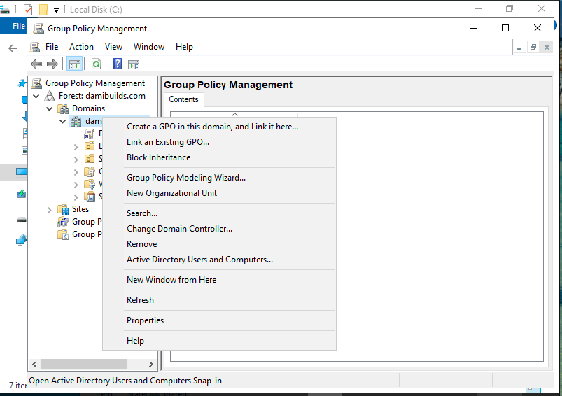Select the Sites tree label
This screenshot has width=562, height=396.
[80, 209]
